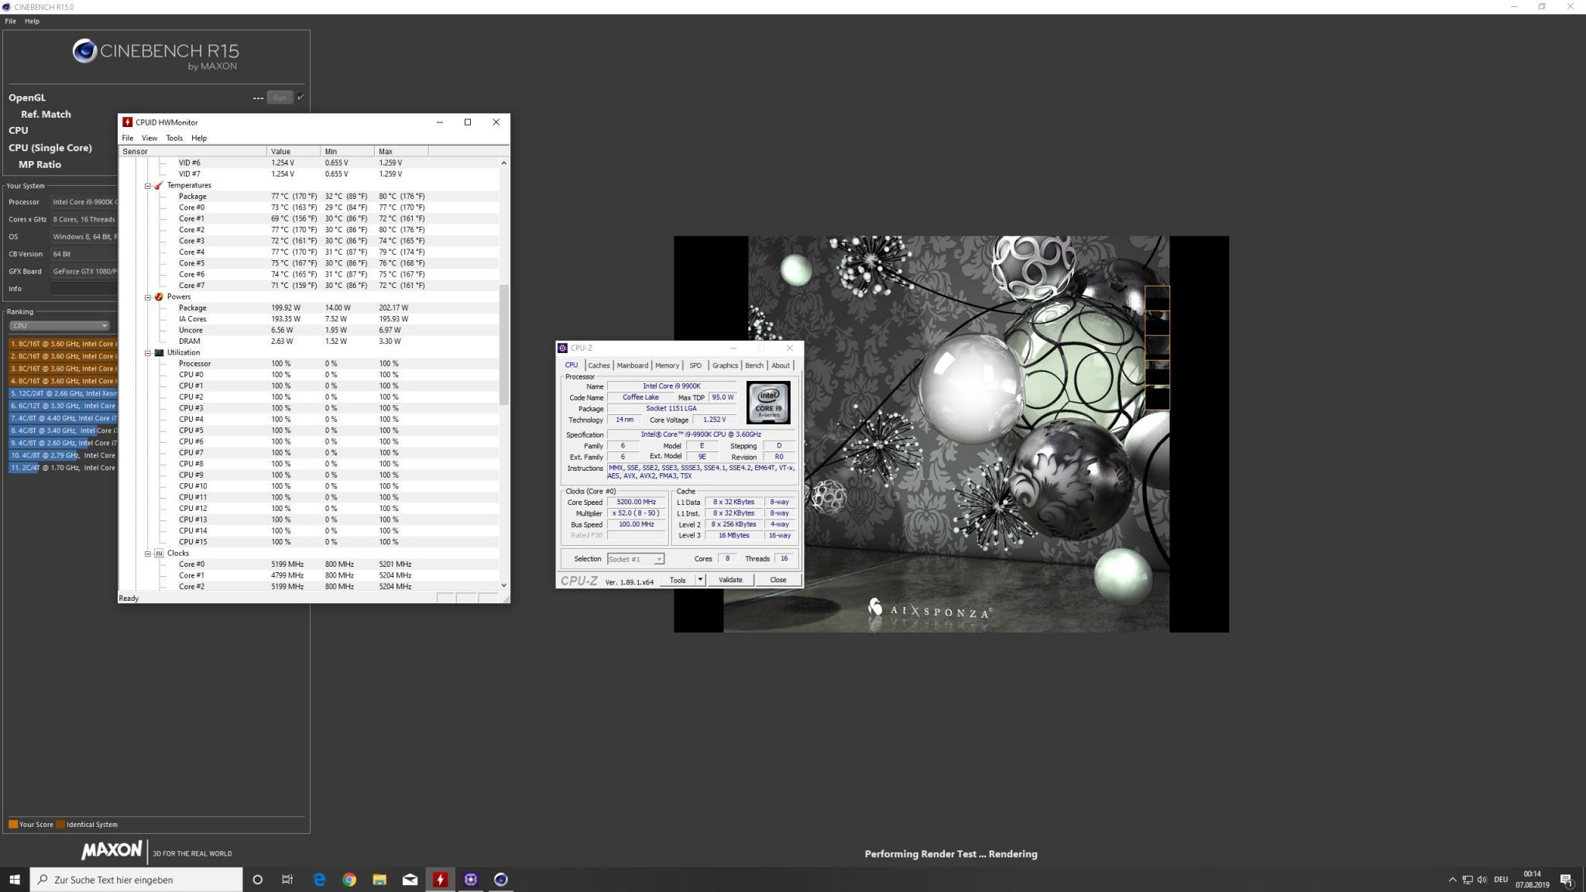
Task: Click the Windows taskbar search box
Action: tap(136, 880)
